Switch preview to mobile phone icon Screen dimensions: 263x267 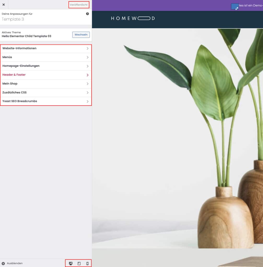click(x=87, y=263)
